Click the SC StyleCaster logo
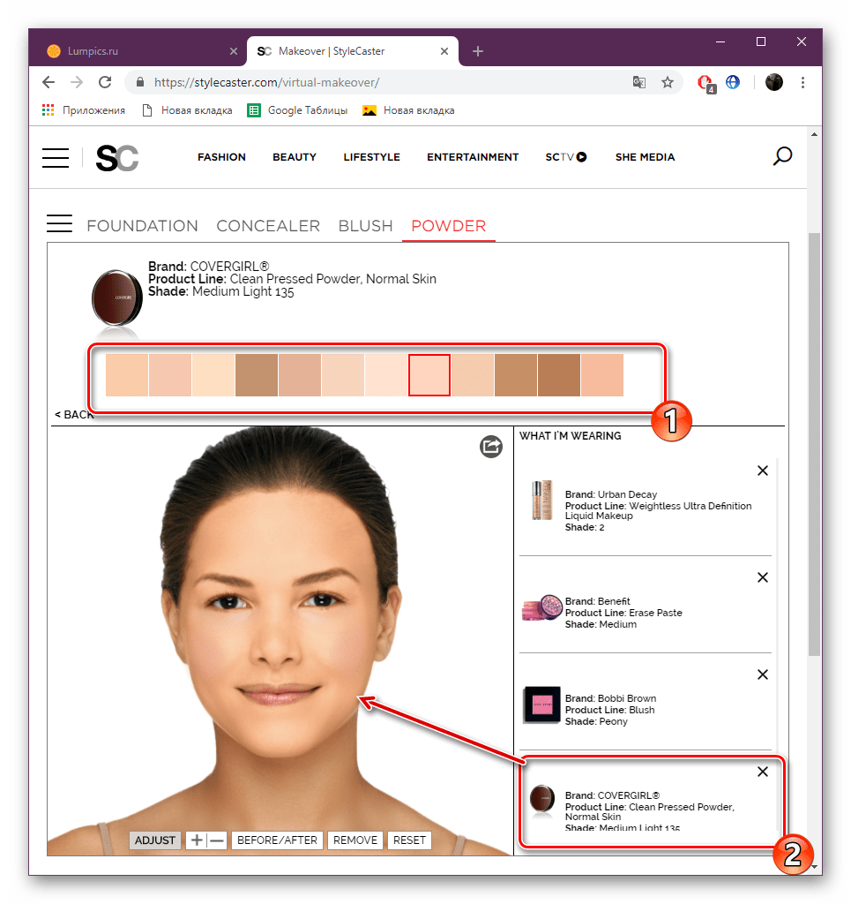The width and height of the screenshot is (851, 904). click(117, 158)
